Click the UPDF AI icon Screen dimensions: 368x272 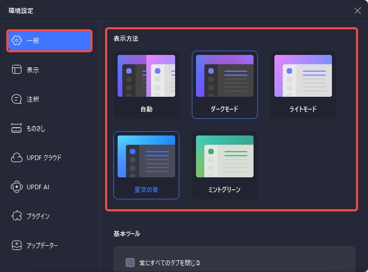[17, 187]
